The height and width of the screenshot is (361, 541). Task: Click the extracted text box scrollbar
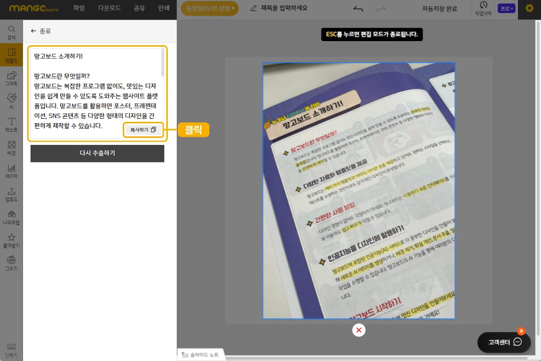coord(162,63)
